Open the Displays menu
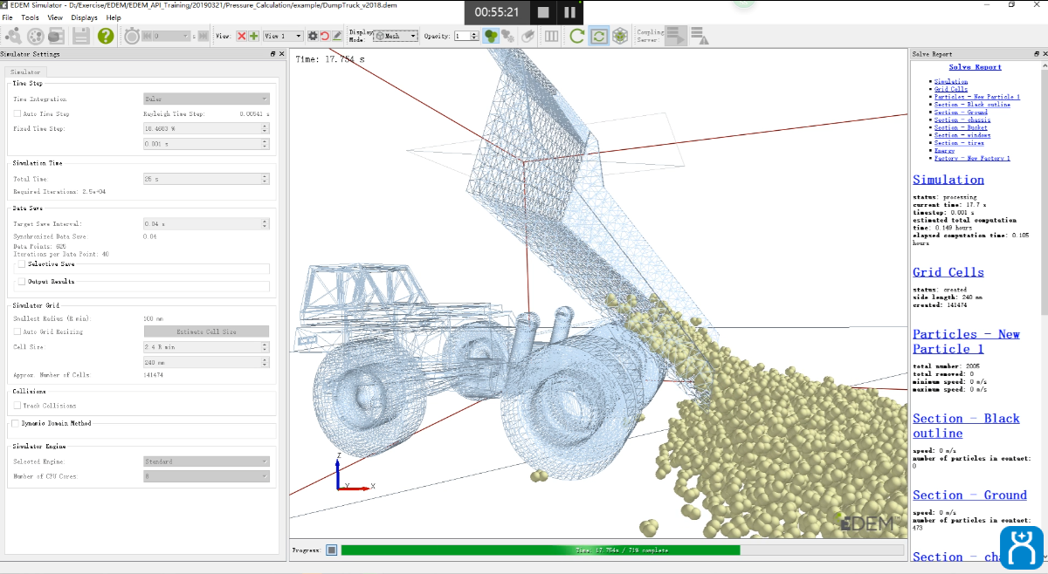Screen dimensions: 1048x574 pyautogui.click(x=85, y=17)
